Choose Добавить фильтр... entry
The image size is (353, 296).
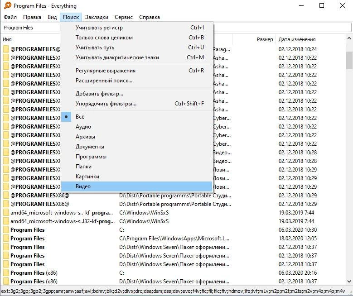(x=137, y=94)
